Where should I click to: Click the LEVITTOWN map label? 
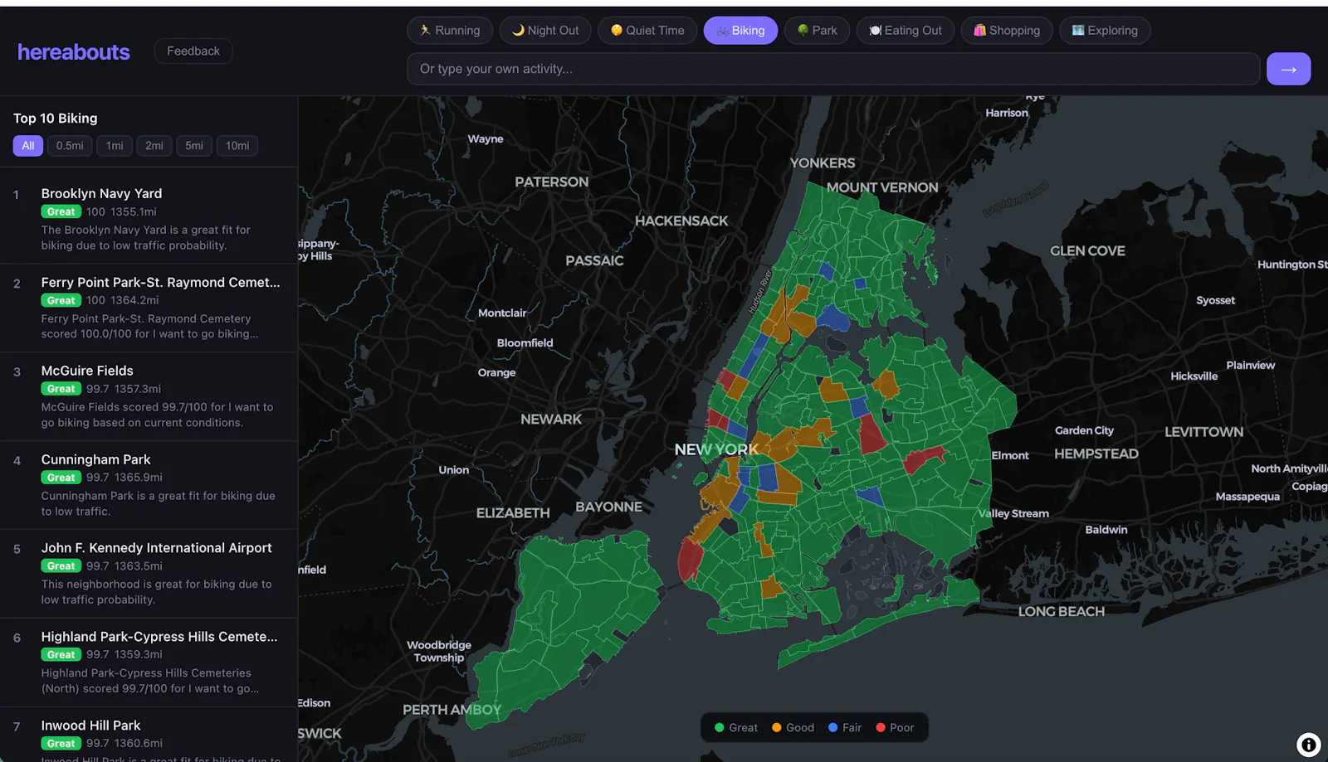coord(1203,432)
